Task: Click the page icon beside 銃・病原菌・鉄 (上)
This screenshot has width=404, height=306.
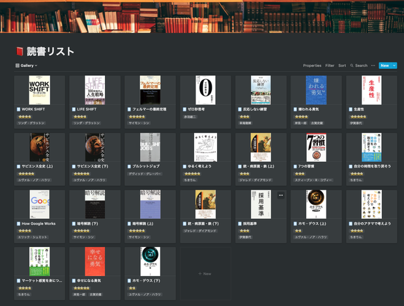Action: 240,166
